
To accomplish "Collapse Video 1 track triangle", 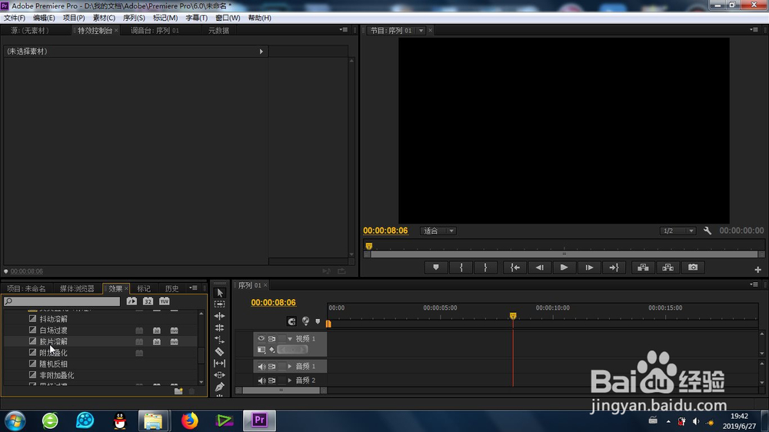I will click(x=290, y=339).
